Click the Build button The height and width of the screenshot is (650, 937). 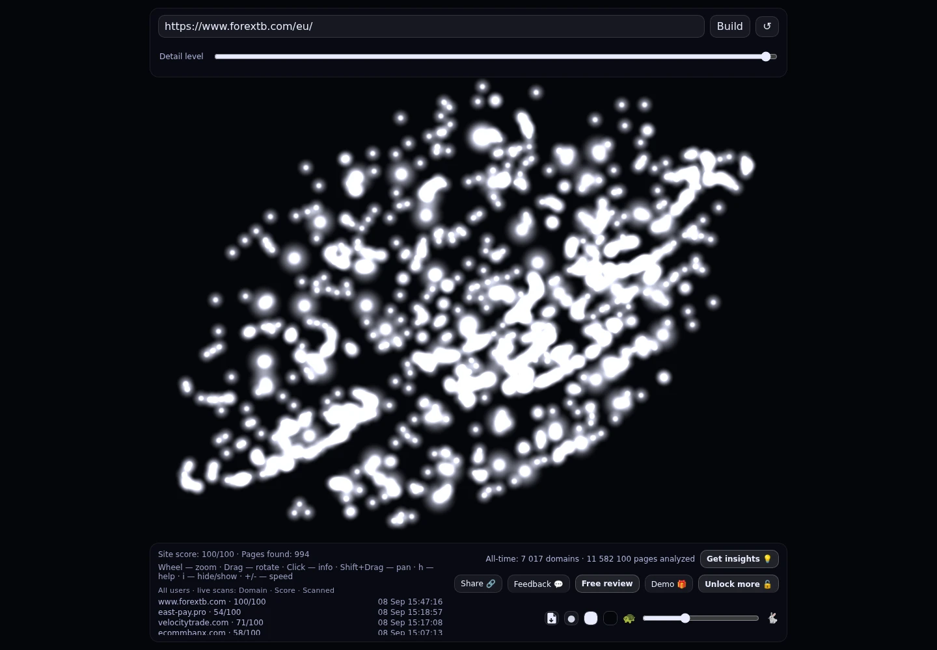point(730,27)
